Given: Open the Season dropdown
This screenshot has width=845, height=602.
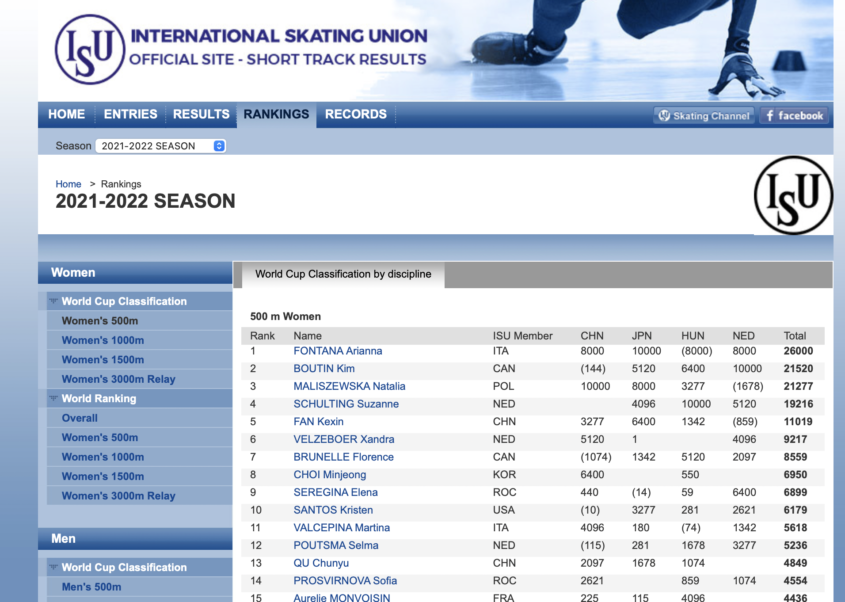Looking at the screenshot, I should 161,146.
